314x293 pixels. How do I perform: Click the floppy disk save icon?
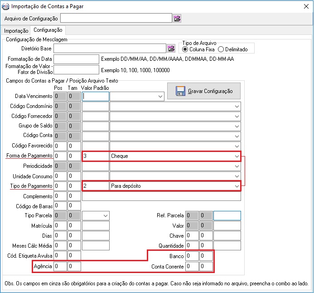point(180,91)
